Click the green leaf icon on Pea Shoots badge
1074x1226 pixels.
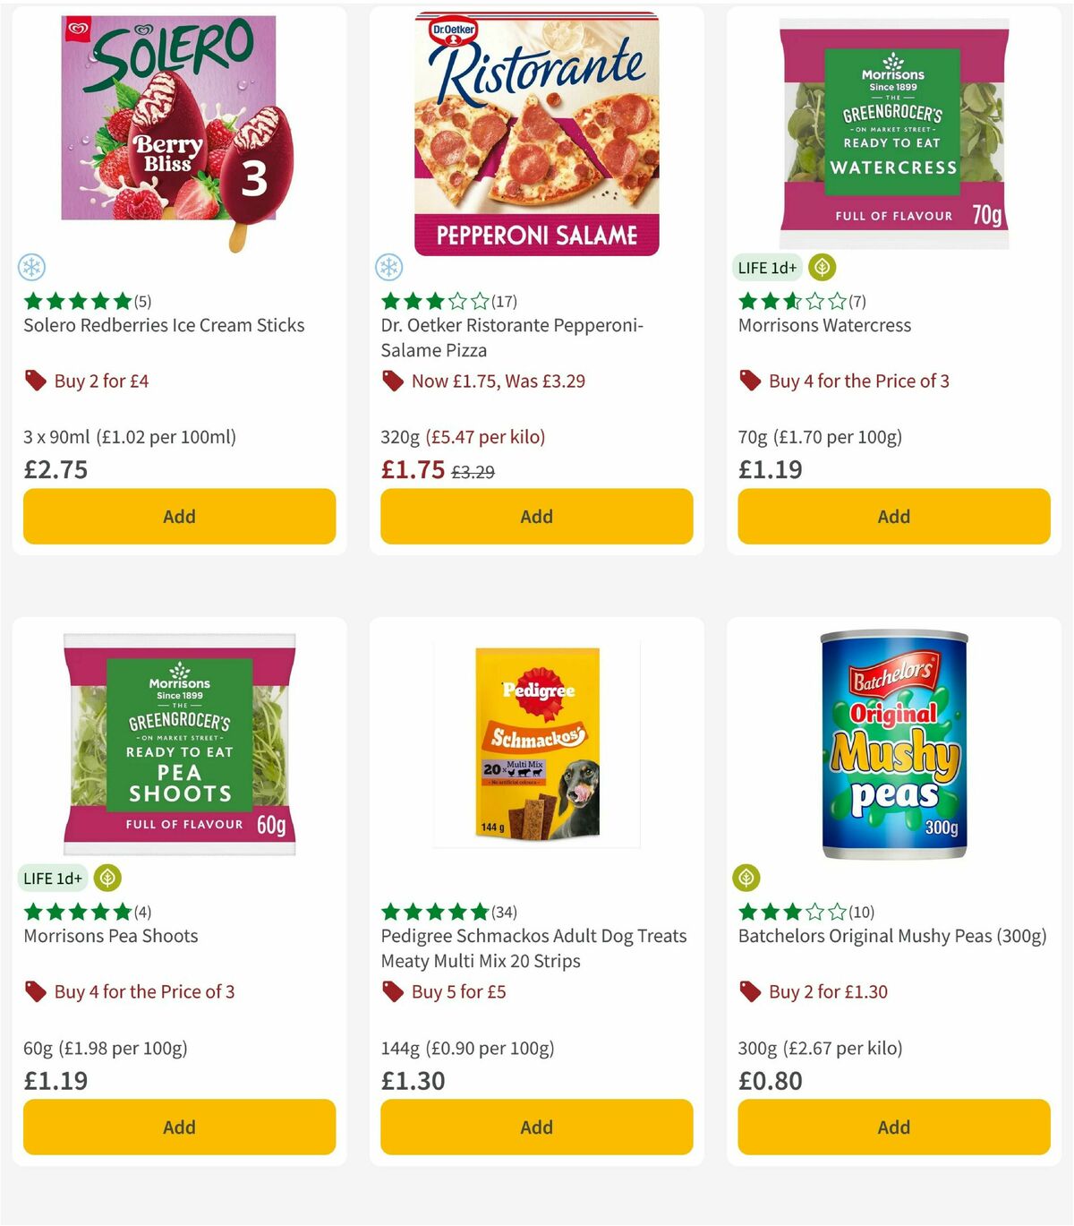coord(106,879)
